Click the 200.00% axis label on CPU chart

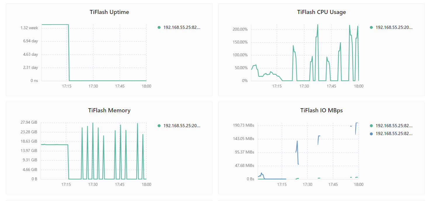240,29
